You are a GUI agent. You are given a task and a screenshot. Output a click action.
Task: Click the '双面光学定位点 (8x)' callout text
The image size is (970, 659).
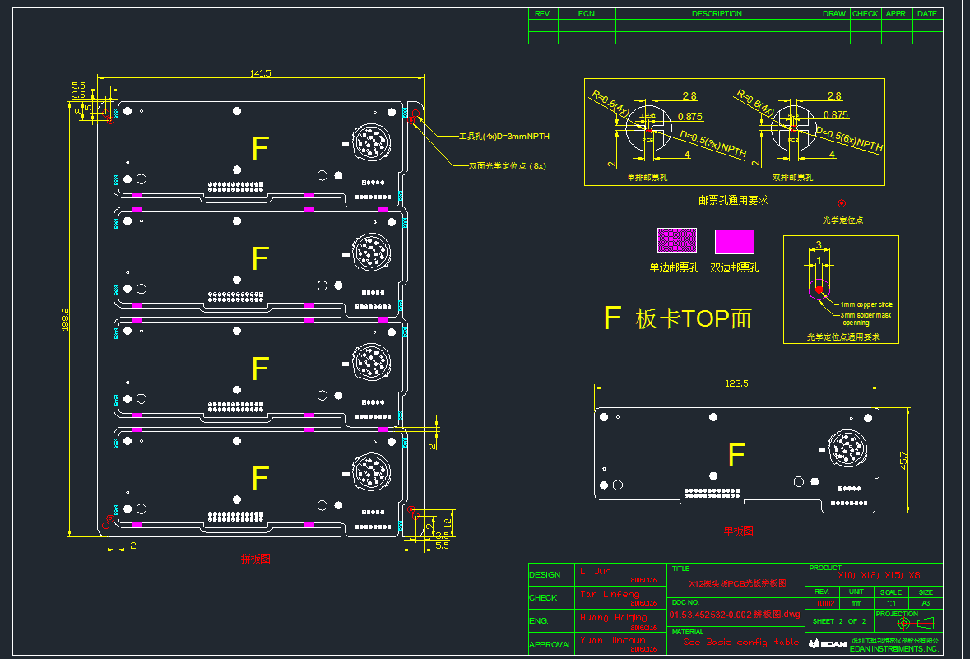click(x=508, y=166)
